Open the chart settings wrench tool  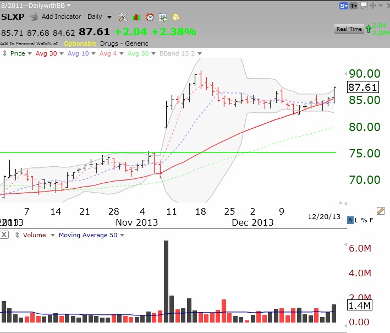pyautogui.click(x=123, y=17)
